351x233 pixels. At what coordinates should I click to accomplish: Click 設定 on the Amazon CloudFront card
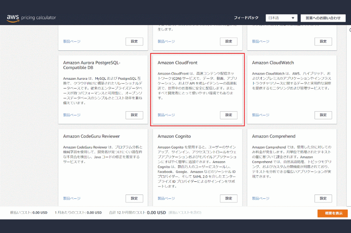(x=229, y=115)
